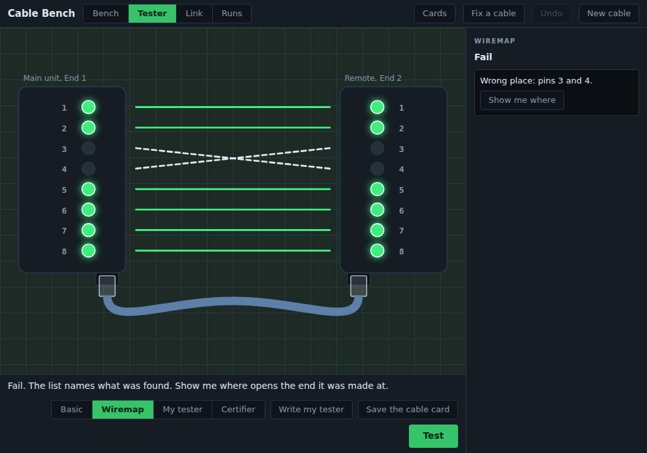Image resolution: width=647 pixels, height=453 pixels.
Task: Click main unit dark pin 4 LED
Action: [88, 169]
